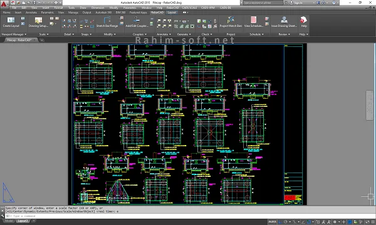The height and width of the screenshot is (225, 376).
Task: Click the Customization menu icon in status bar
Action: pyautogui.click(x=373, y=222)
